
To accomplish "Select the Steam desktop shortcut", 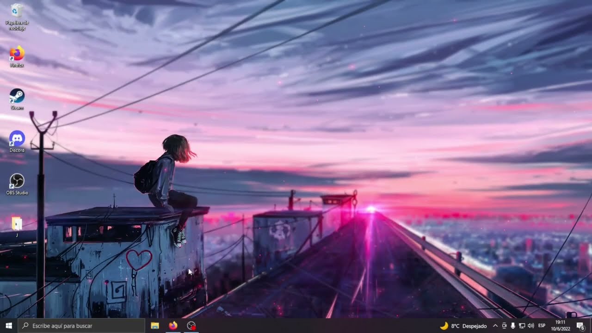I will point(17,99).
